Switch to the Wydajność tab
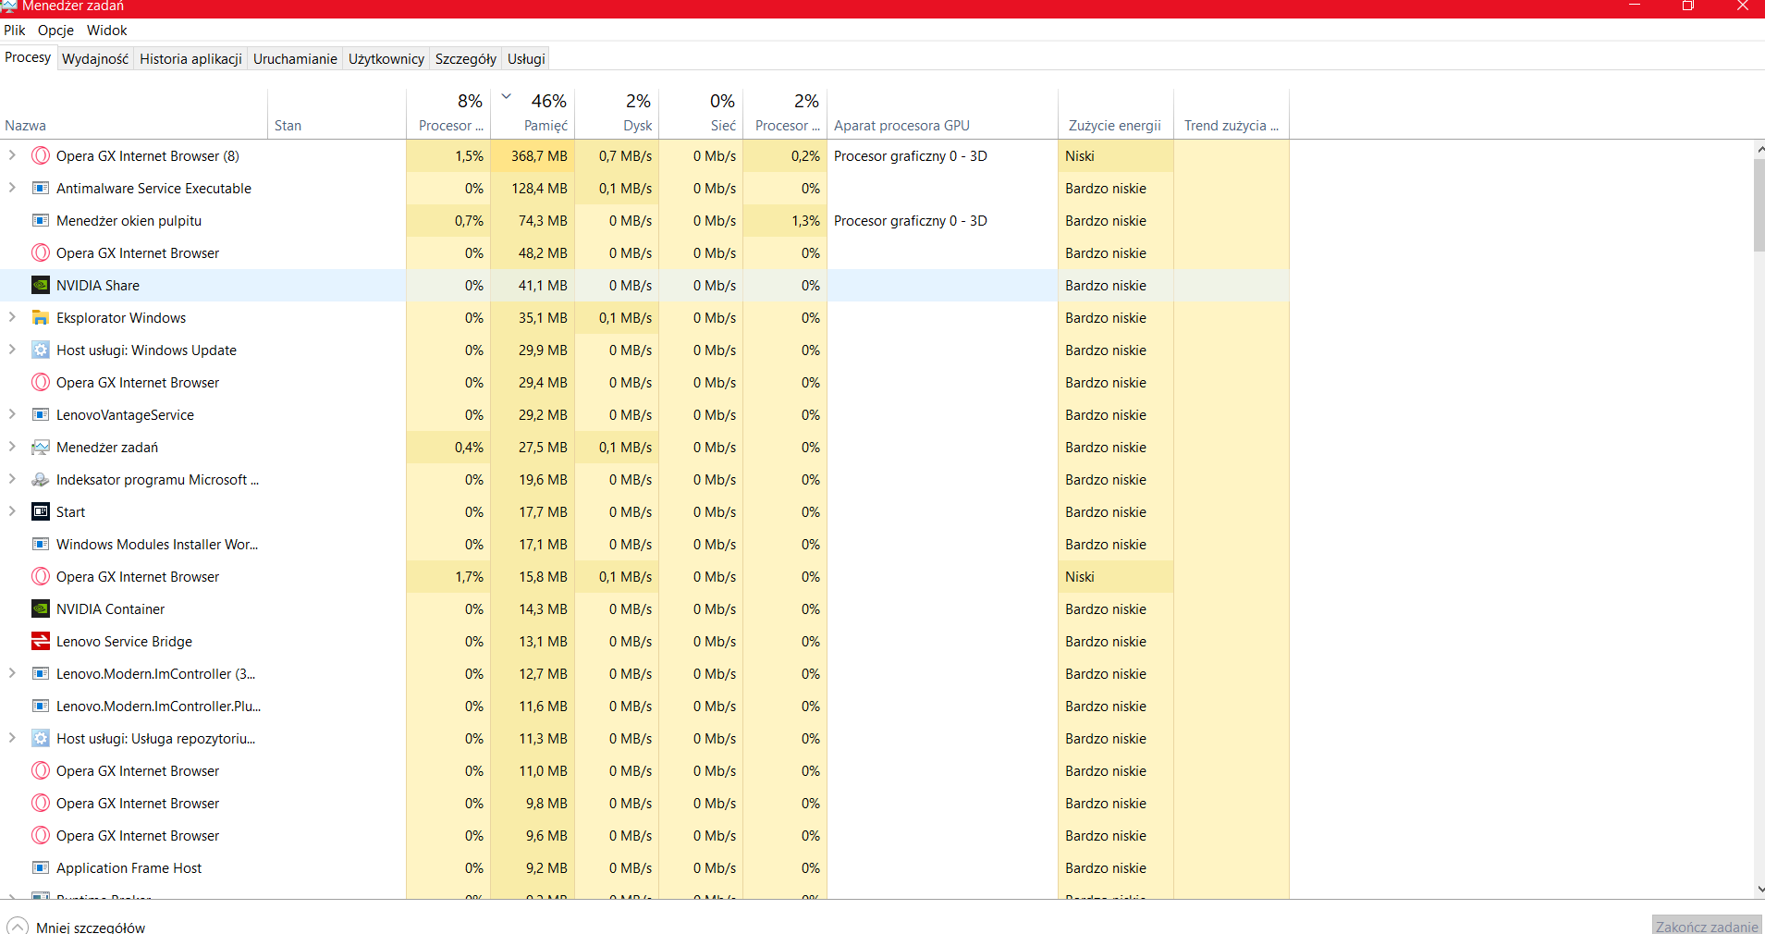The width and height of the screenshot is (1765, 934). tap(95, 59)
